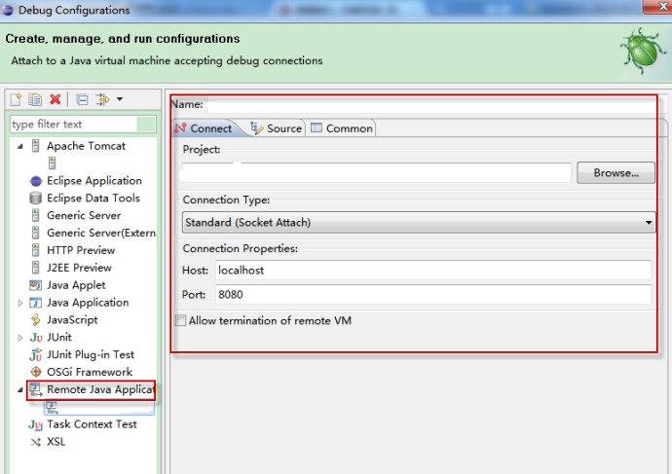Click the red Delete configuration icon
This screenshot has width=672, height=474.
click(x=56, y=99)
